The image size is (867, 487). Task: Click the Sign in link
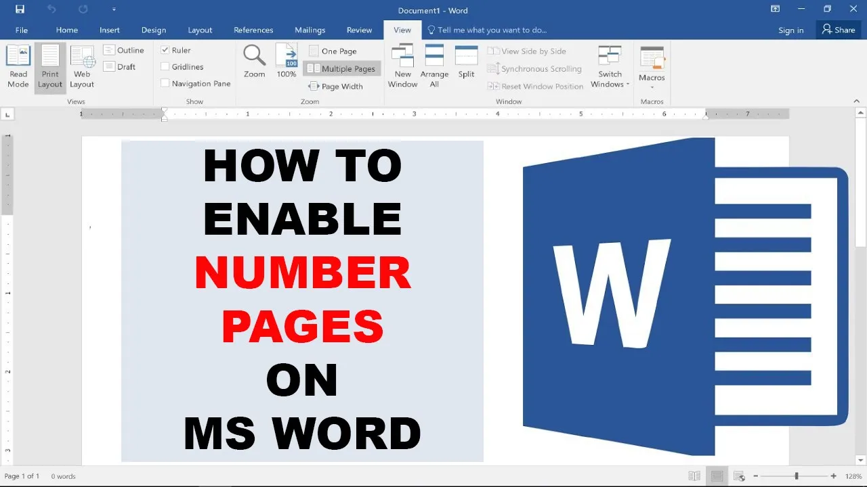click(791, 30)
